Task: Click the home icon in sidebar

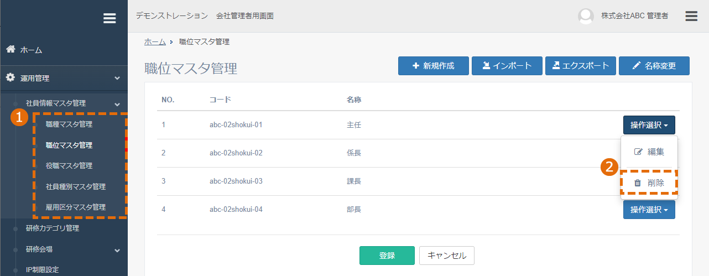Action: 11,49
